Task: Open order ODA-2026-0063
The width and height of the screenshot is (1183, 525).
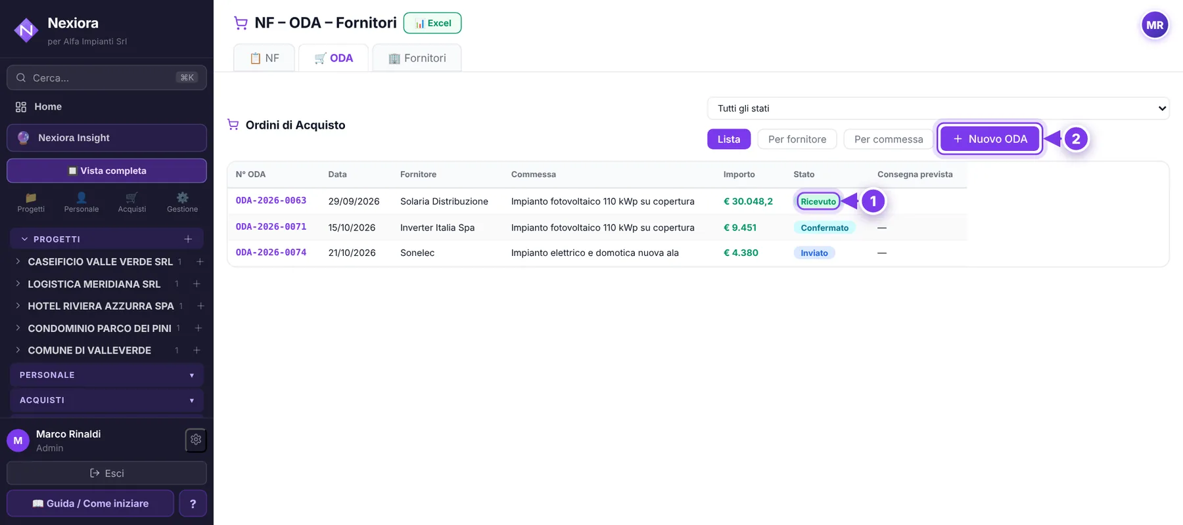Action: (271, 201)
